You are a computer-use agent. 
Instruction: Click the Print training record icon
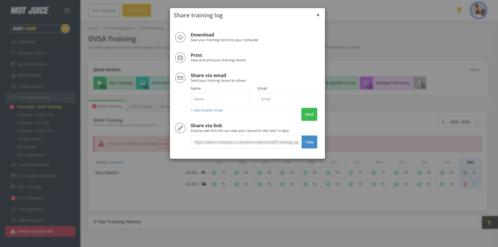pos(180,57)
